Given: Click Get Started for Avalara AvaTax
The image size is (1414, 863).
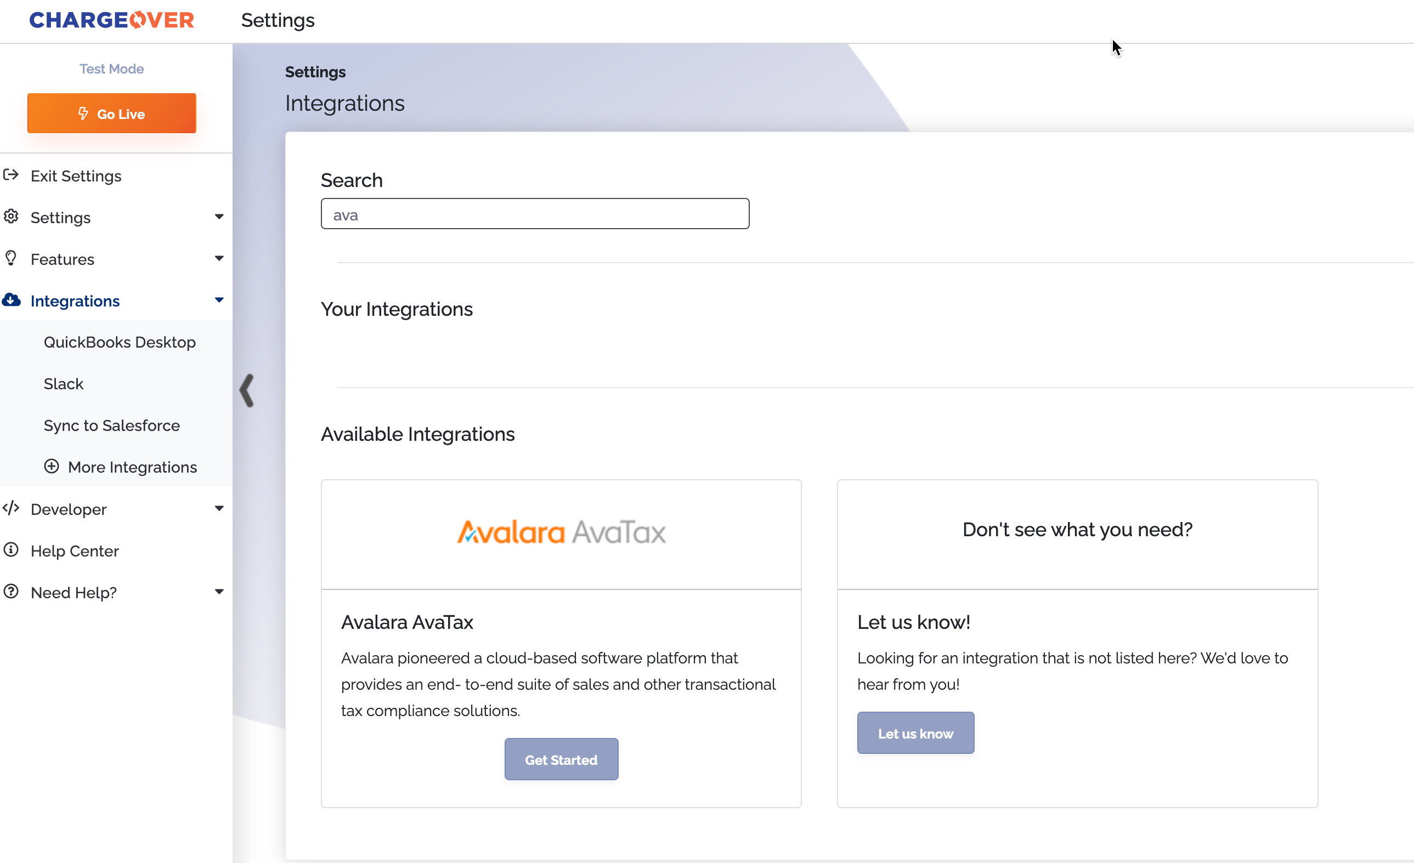Looking at the screenshot, I should tap(561, 760).
